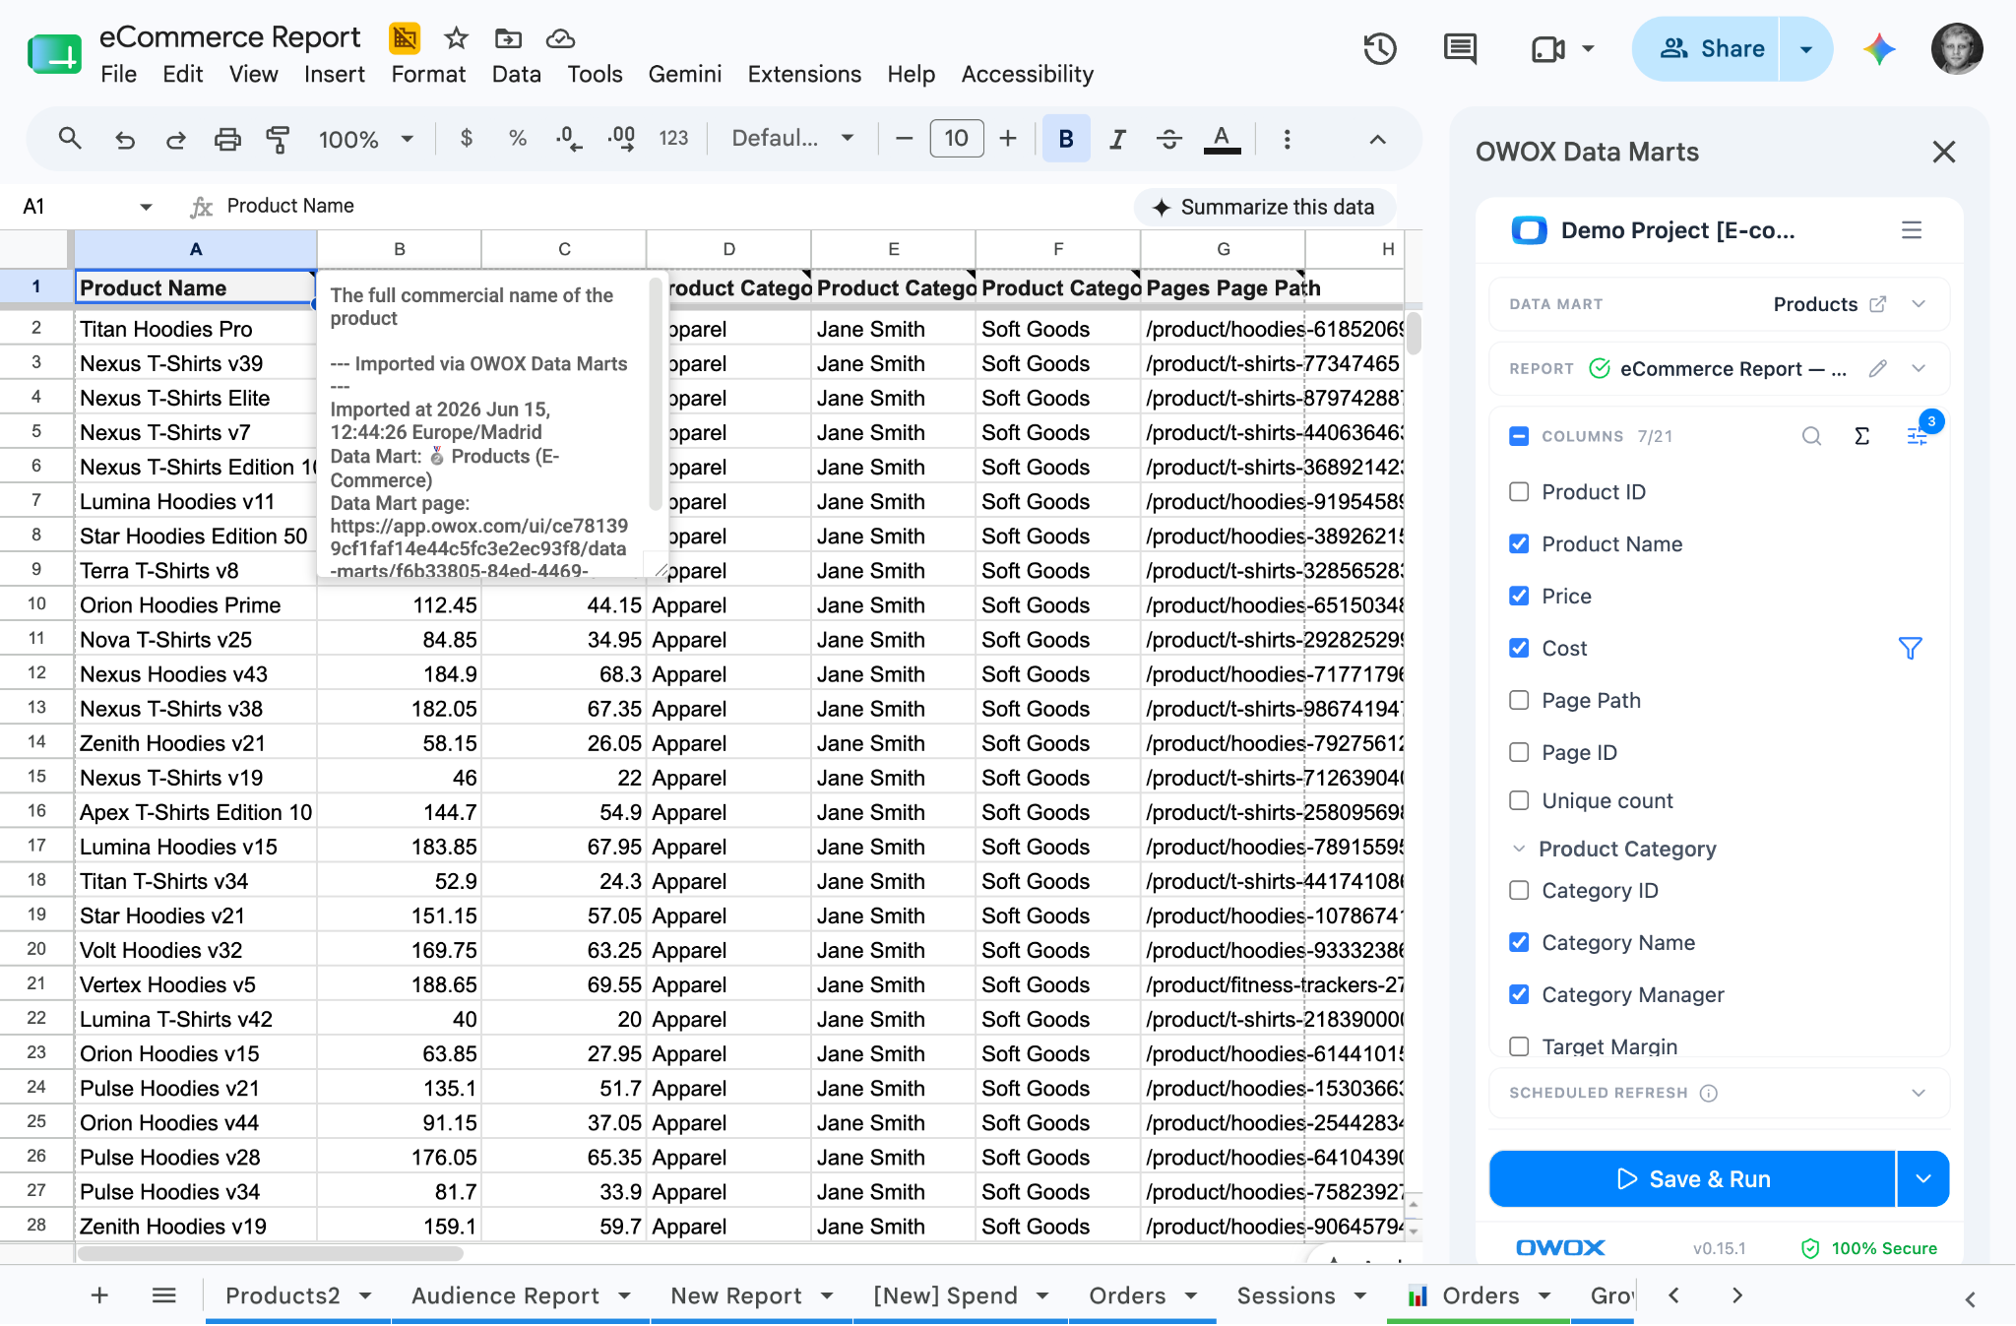Open the zoom 100% dropdown
The width and height of the screenshot is (2016, 1326).
pyautogui.click(x=365, y=139)
